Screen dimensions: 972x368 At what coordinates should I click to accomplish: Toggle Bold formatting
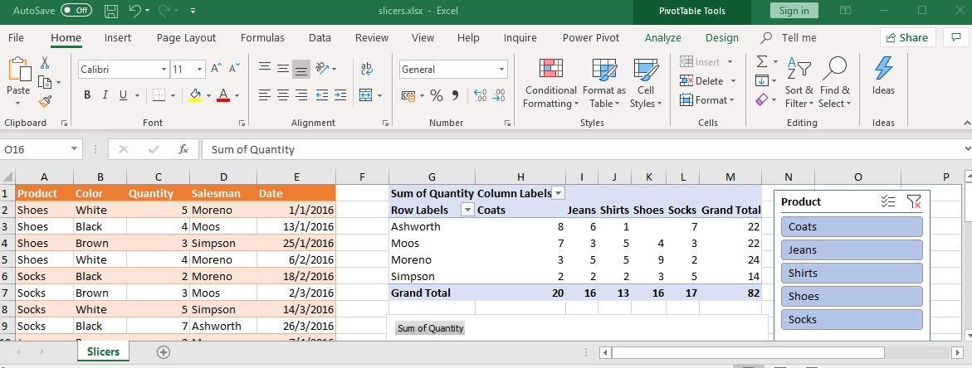coord(87,95)
